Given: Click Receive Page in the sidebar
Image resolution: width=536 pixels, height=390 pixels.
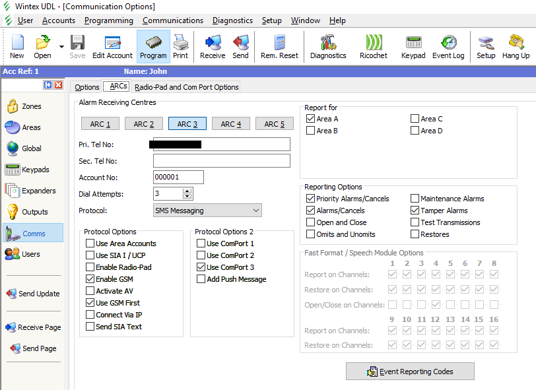Looking at the screenshot, I should tap(33, 327).
